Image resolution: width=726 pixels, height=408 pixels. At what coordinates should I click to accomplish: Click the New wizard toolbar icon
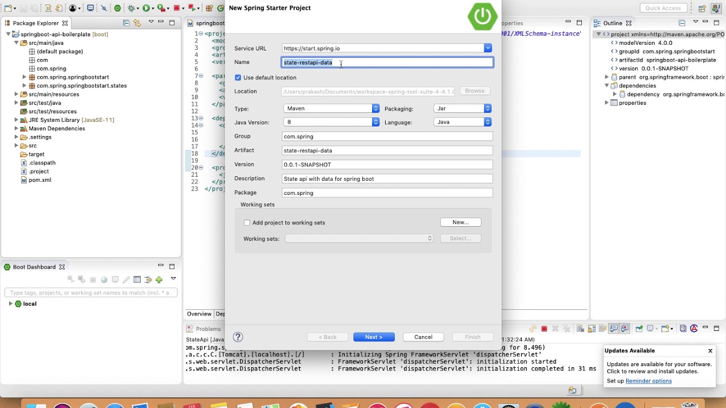pos(8,8)
